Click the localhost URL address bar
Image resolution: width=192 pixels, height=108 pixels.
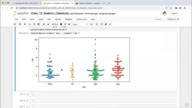[61, 8]
